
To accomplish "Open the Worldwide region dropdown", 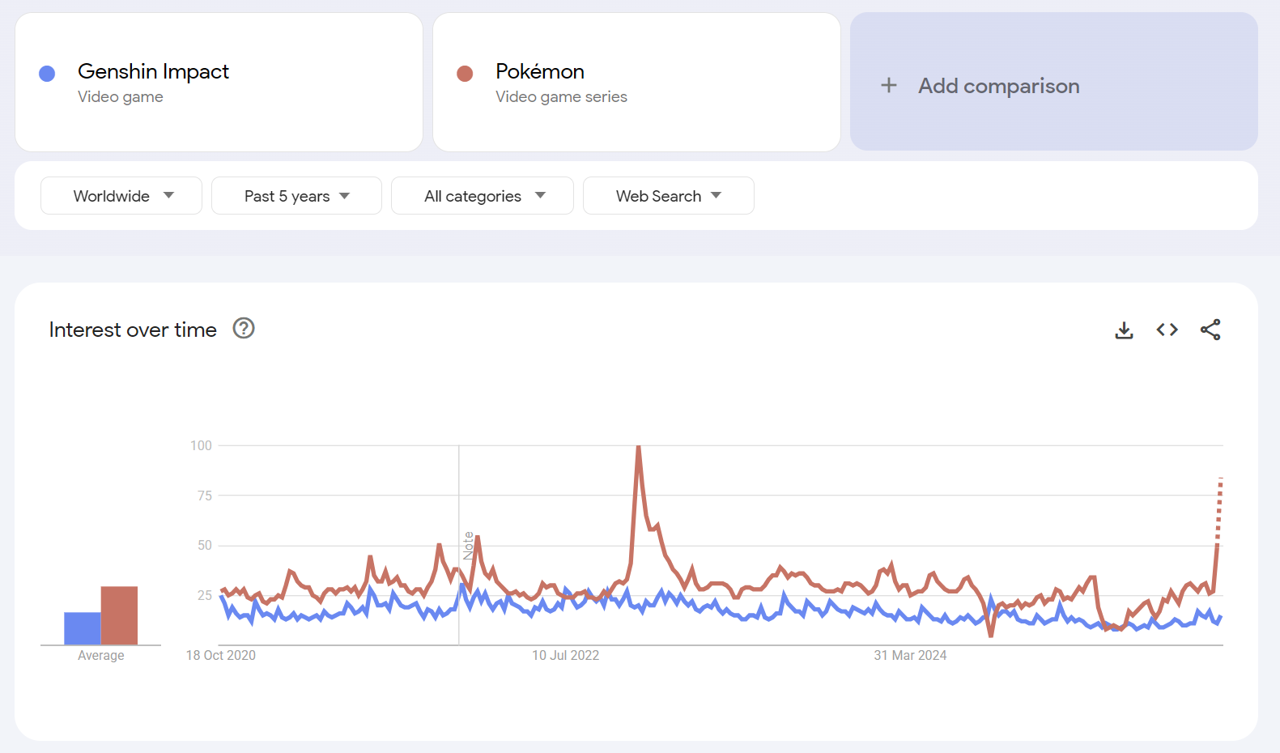I will [121, 196].
